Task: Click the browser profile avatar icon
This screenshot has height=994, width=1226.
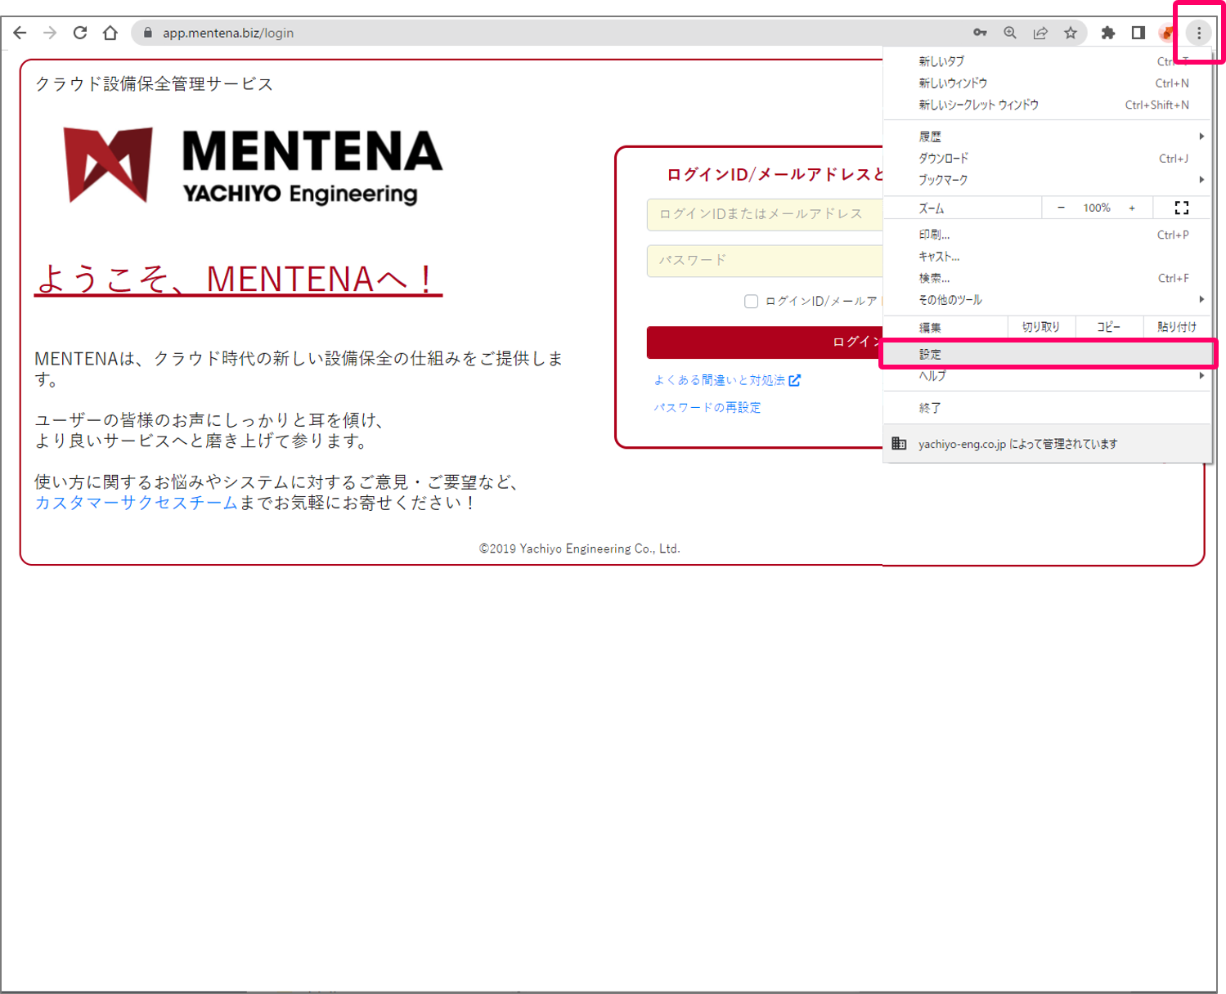Action: pos(1165,33)
